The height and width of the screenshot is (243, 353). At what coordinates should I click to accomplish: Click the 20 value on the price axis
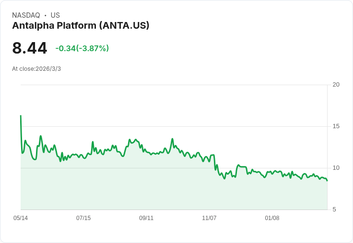coord(336,85)
